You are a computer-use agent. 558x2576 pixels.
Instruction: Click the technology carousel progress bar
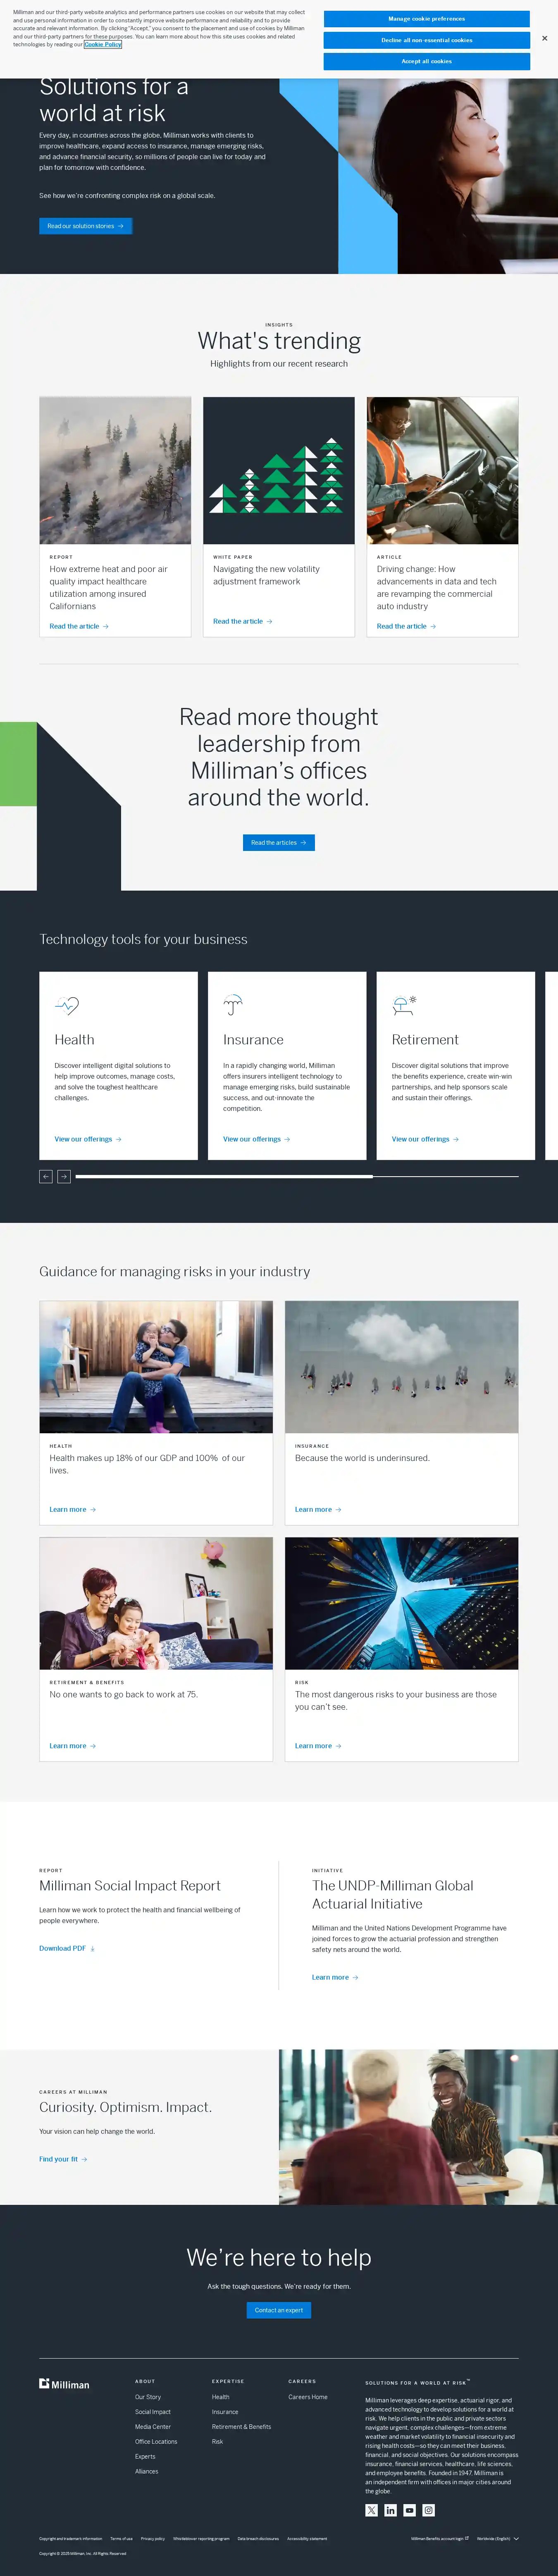click(297, 1176)
